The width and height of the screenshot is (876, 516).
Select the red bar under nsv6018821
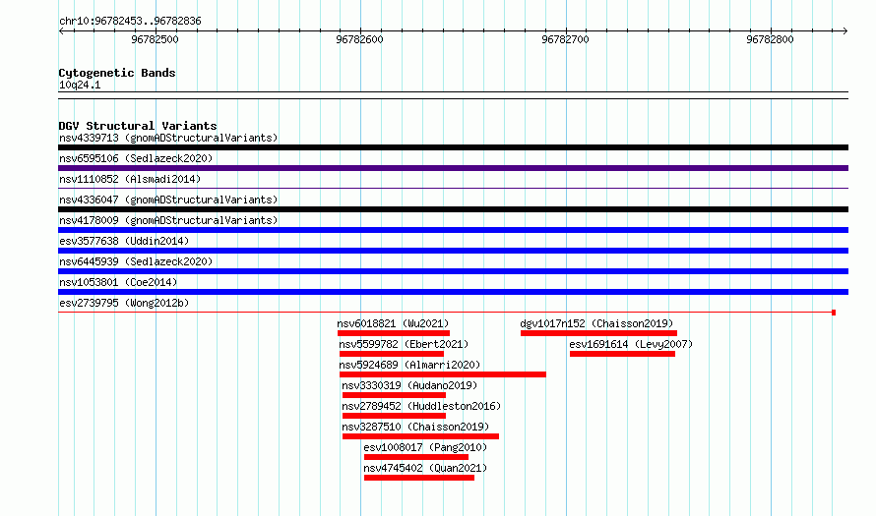point(394,333)
